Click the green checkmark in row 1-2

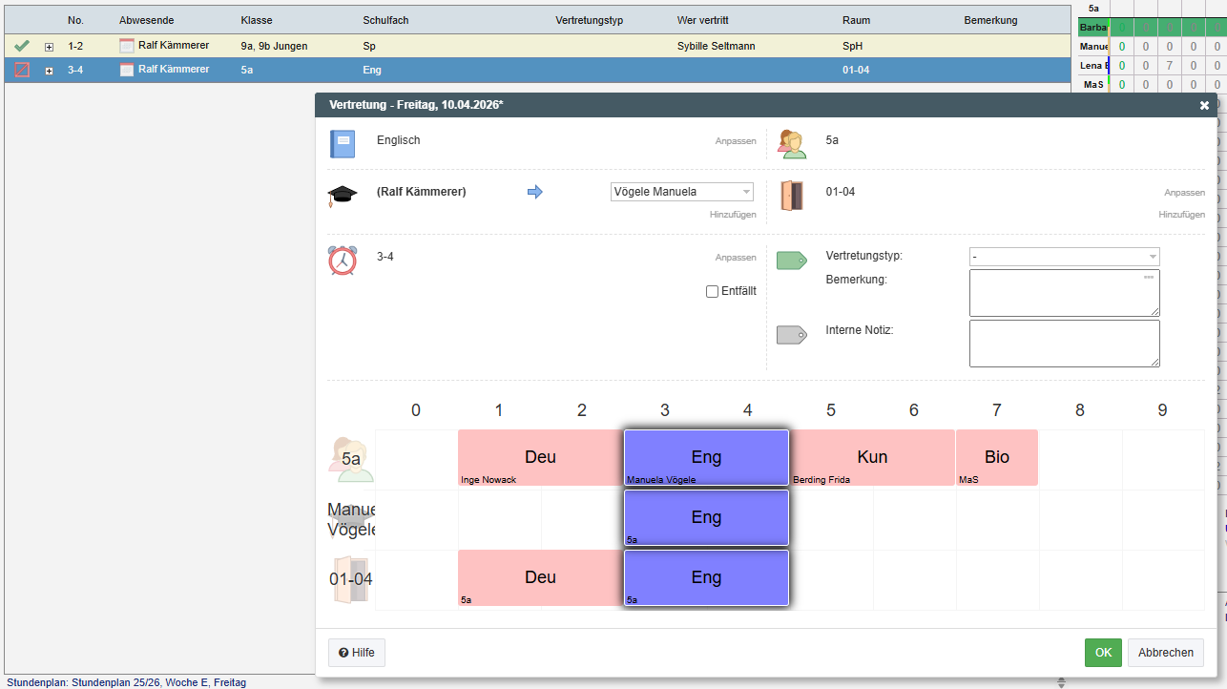22,46
